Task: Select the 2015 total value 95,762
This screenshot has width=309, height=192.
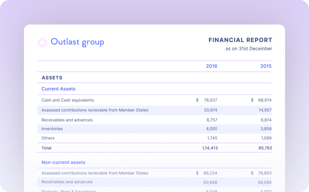Action: [x=265, y=148]
